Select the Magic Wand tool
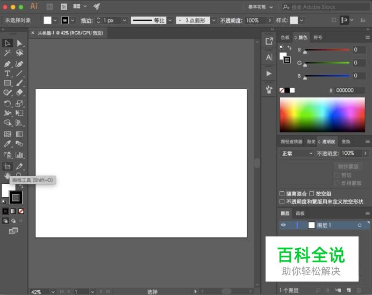Image resolution: width=372 pixels, height=295 pixels. coord(8,53)
